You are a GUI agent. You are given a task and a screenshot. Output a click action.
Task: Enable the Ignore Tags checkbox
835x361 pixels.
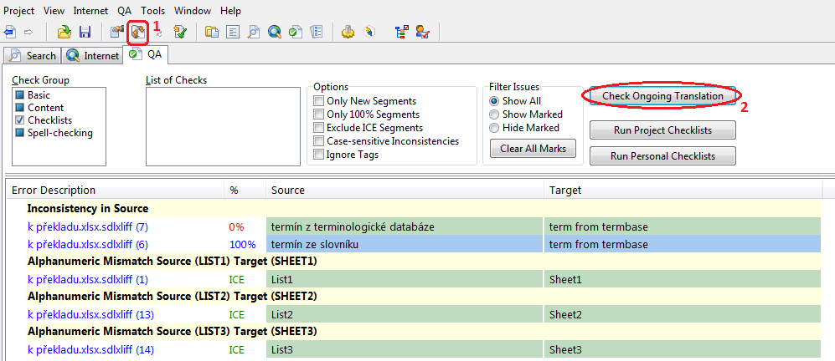pos(318,155)
